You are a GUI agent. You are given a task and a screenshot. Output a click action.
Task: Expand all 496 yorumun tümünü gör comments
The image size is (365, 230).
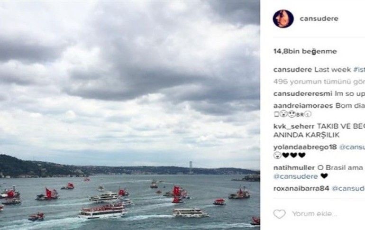tap(319, 82)
